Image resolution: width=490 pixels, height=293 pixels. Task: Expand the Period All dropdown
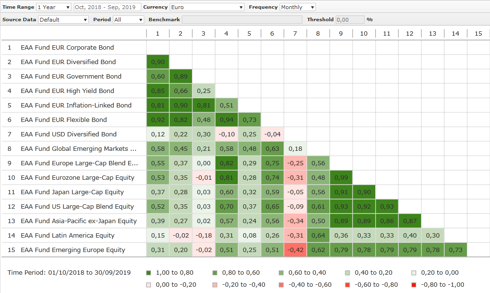coord(128,20)
